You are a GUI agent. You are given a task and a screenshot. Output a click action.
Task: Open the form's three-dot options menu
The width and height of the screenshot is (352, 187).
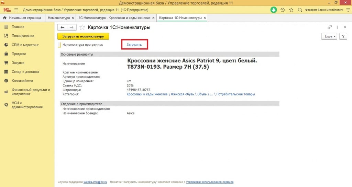pos(338,27)
